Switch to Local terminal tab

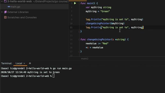(x=19, y=63)
